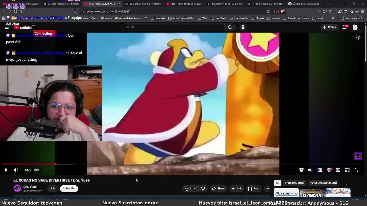The height and width of the screenshot is (206, 367).
Task: Open the Deepfakes bookmark folder
Action: tap(218, 18)
